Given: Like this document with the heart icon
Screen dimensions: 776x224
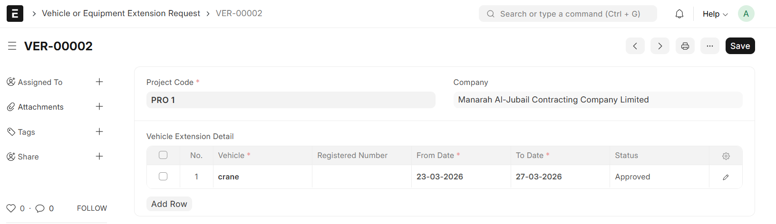Looking at the screenshot, I should (11, 208).
